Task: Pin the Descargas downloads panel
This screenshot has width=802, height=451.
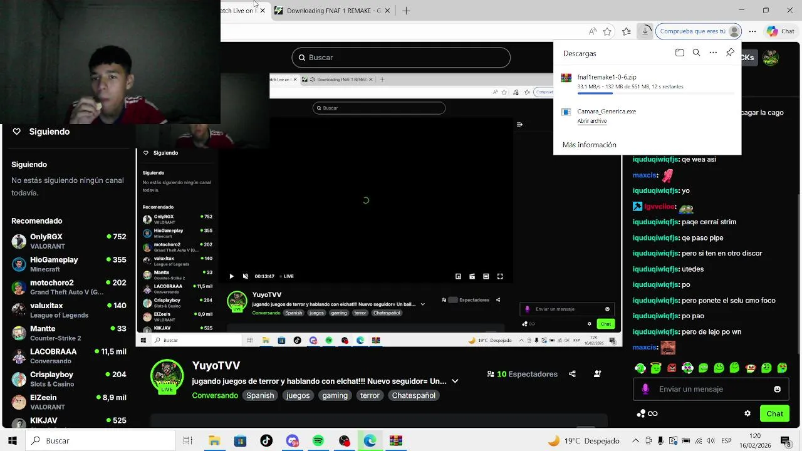Action: (730, 53)
